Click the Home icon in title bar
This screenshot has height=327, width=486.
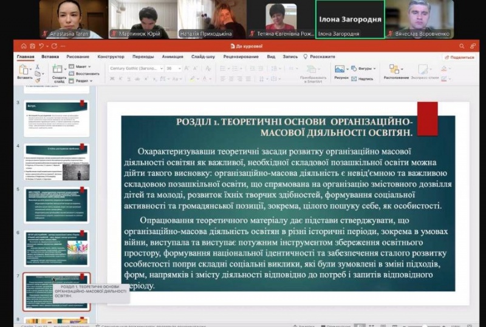tap(24, 46)
